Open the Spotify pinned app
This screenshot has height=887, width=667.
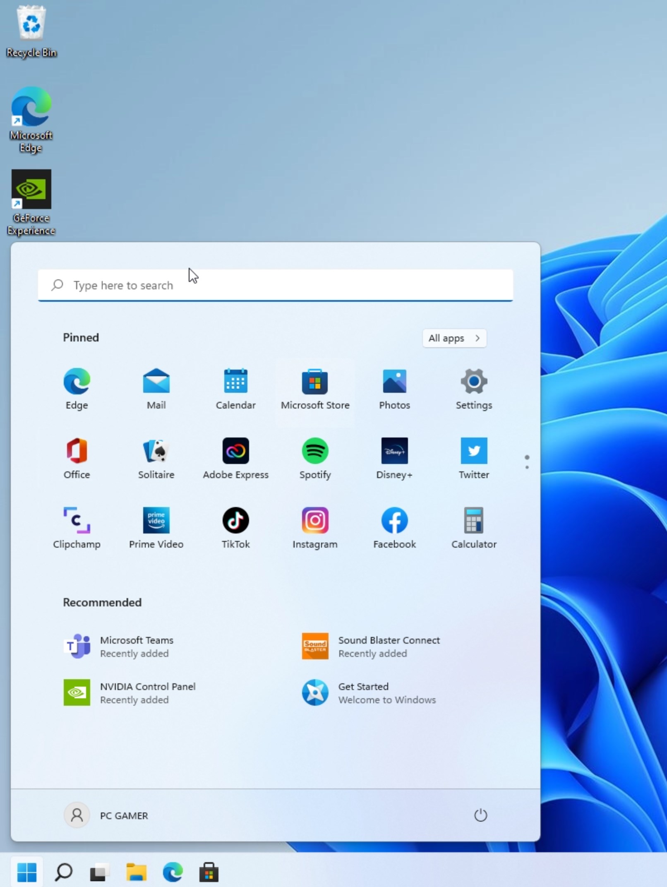pos(315,458)
